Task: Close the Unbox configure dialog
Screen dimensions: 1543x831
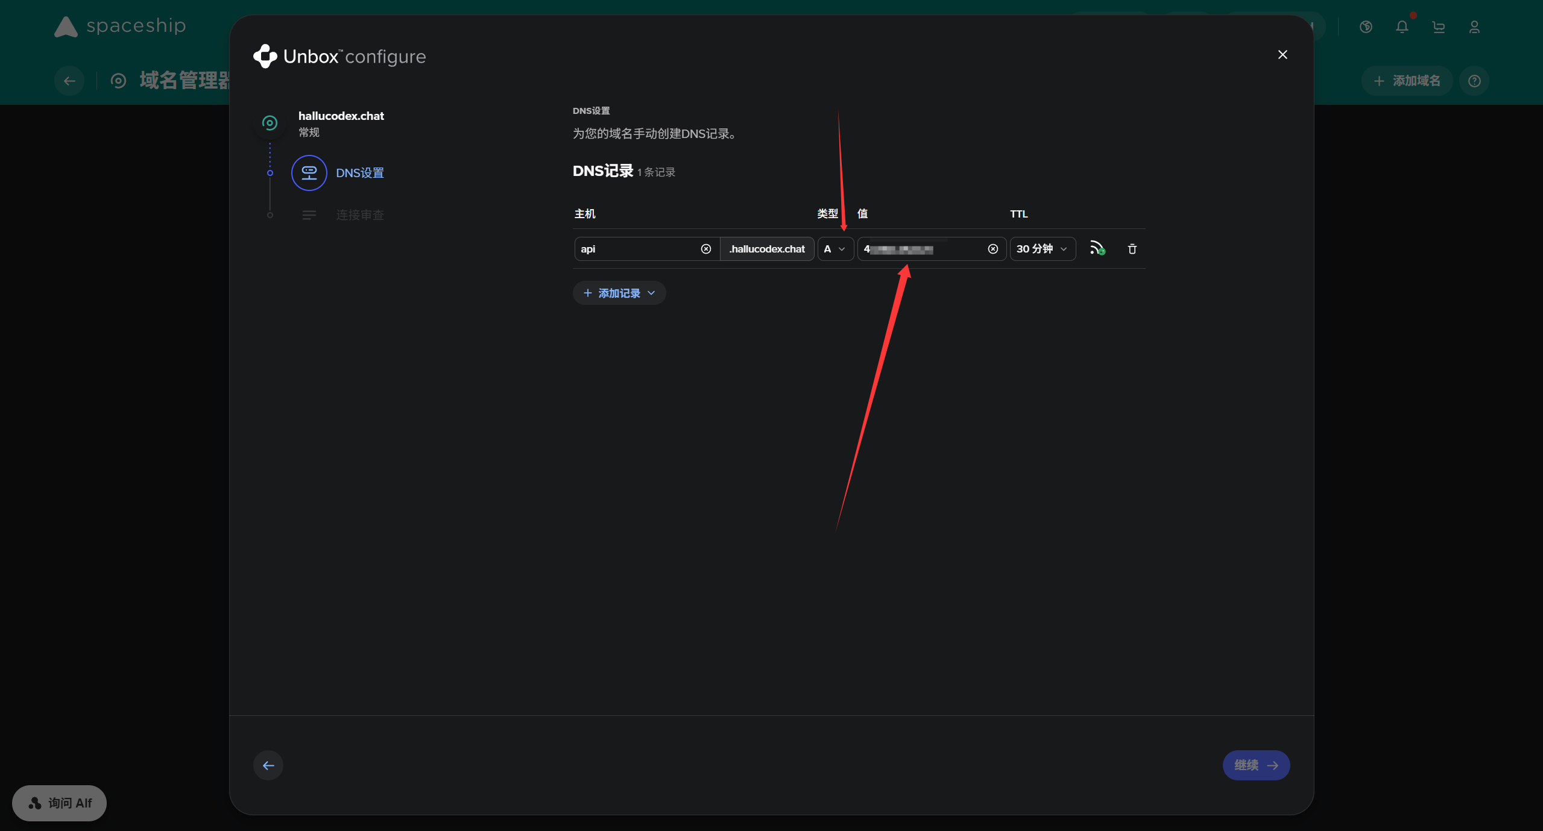Action: 1283,55
